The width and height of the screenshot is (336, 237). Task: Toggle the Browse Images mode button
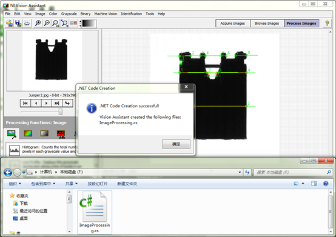(x=267, y=23)
